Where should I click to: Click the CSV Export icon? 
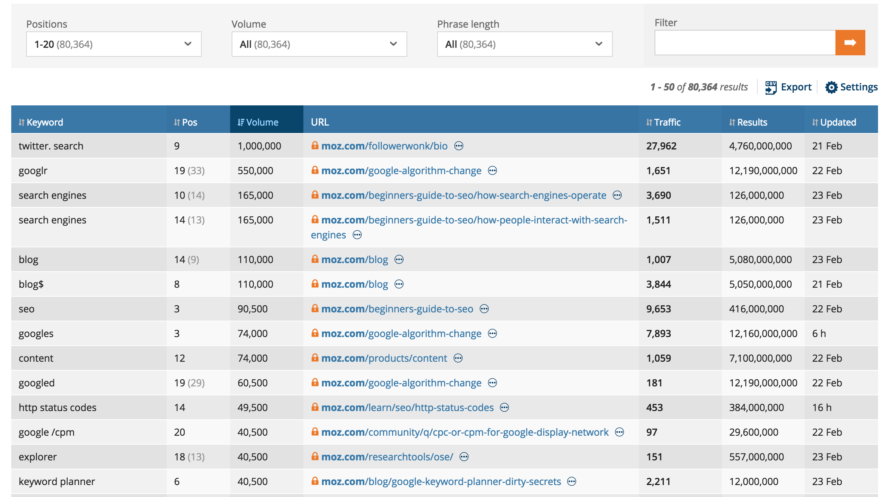click(771, 87)
